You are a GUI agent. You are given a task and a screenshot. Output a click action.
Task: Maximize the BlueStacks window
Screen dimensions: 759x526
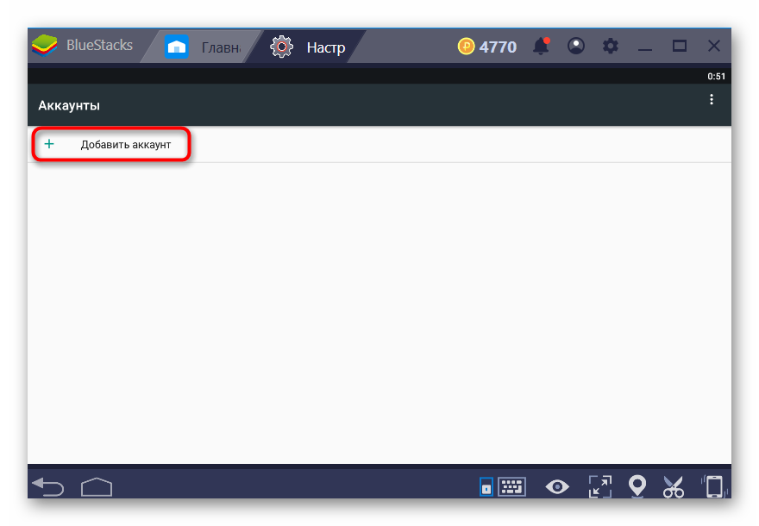click(680, 46)
